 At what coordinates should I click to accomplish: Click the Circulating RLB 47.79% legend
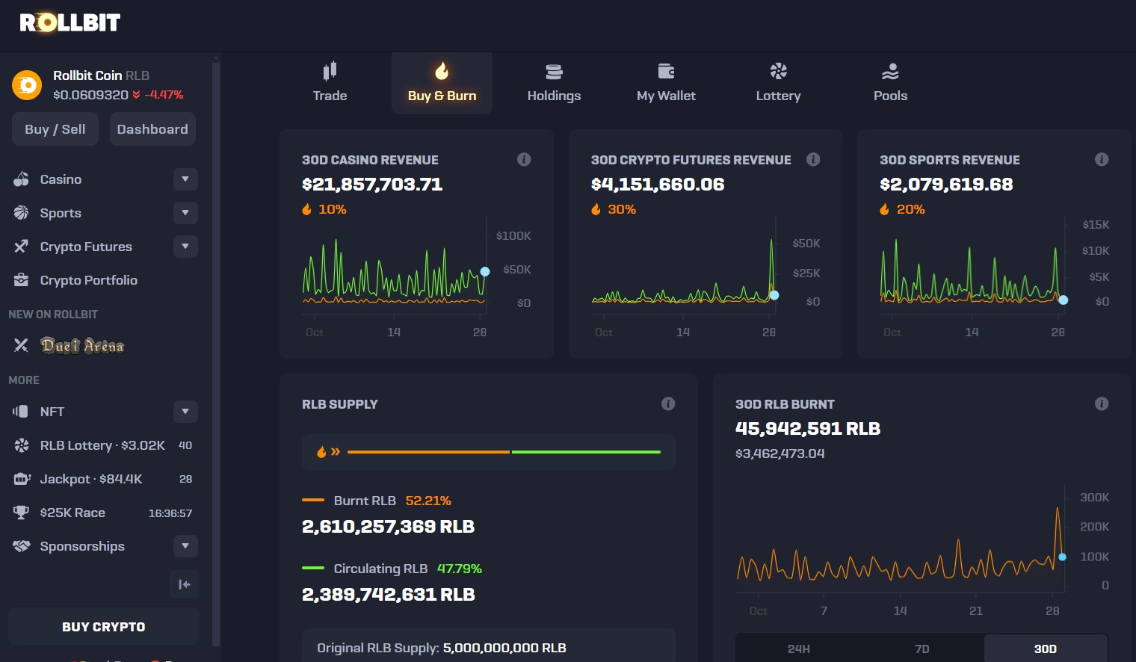point(392,569)
